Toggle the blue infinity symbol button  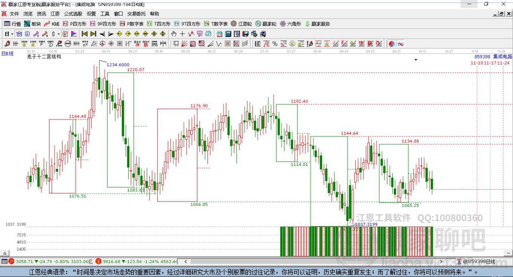click(401, 44)
